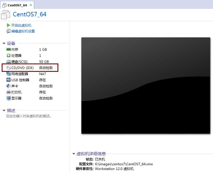Click the memory chip icon
213x173 pixels.
[8, 49]
